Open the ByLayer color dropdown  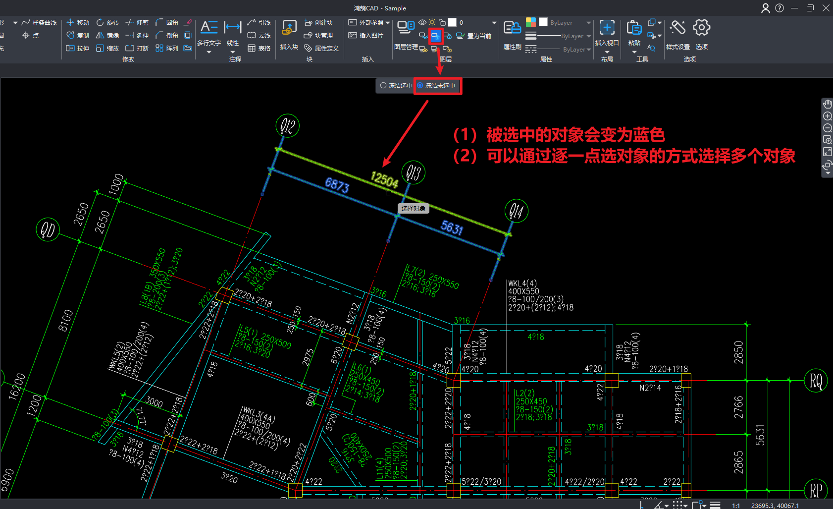click(x=588, y=23)
